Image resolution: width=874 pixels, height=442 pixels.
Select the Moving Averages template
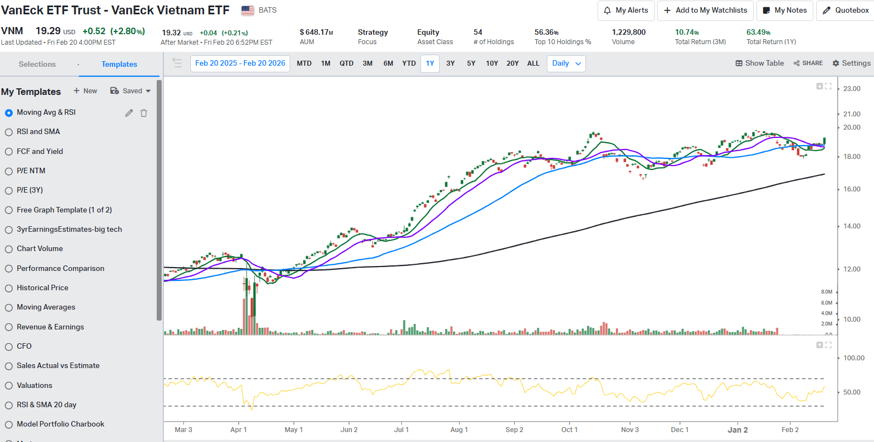9,307
